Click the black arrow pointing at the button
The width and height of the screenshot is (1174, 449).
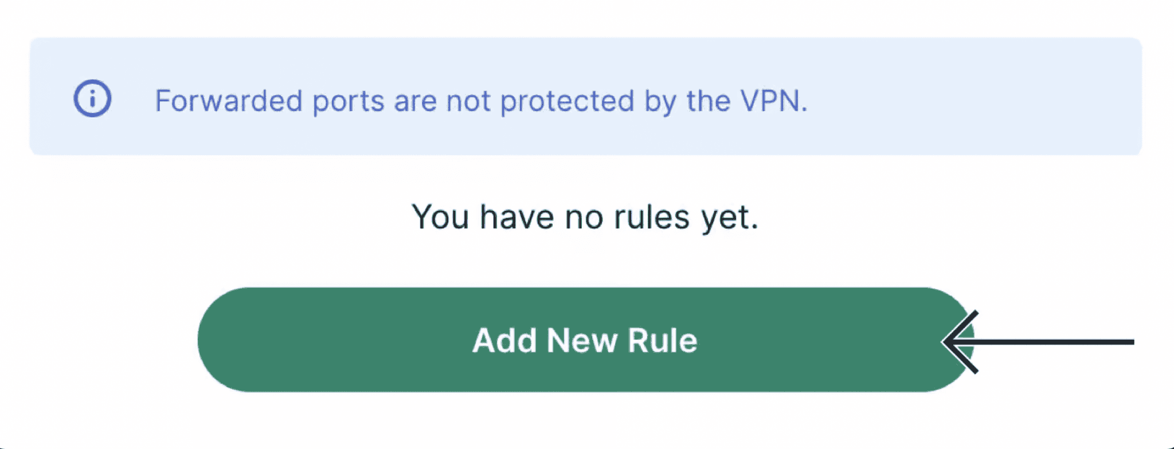click(1038, 342)
